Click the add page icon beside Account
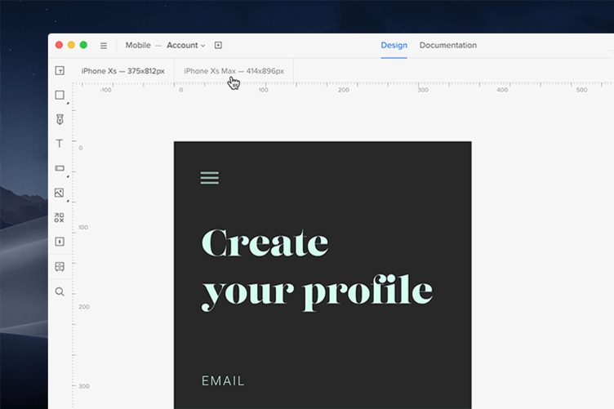This screenshot has width=614, height=409. pos(218,45)
